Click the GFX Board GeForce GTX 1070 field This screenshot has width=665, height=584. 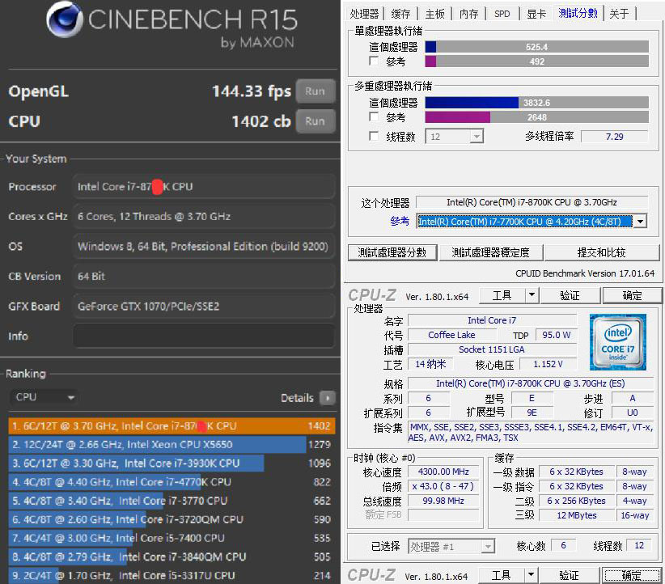point(204,307)
